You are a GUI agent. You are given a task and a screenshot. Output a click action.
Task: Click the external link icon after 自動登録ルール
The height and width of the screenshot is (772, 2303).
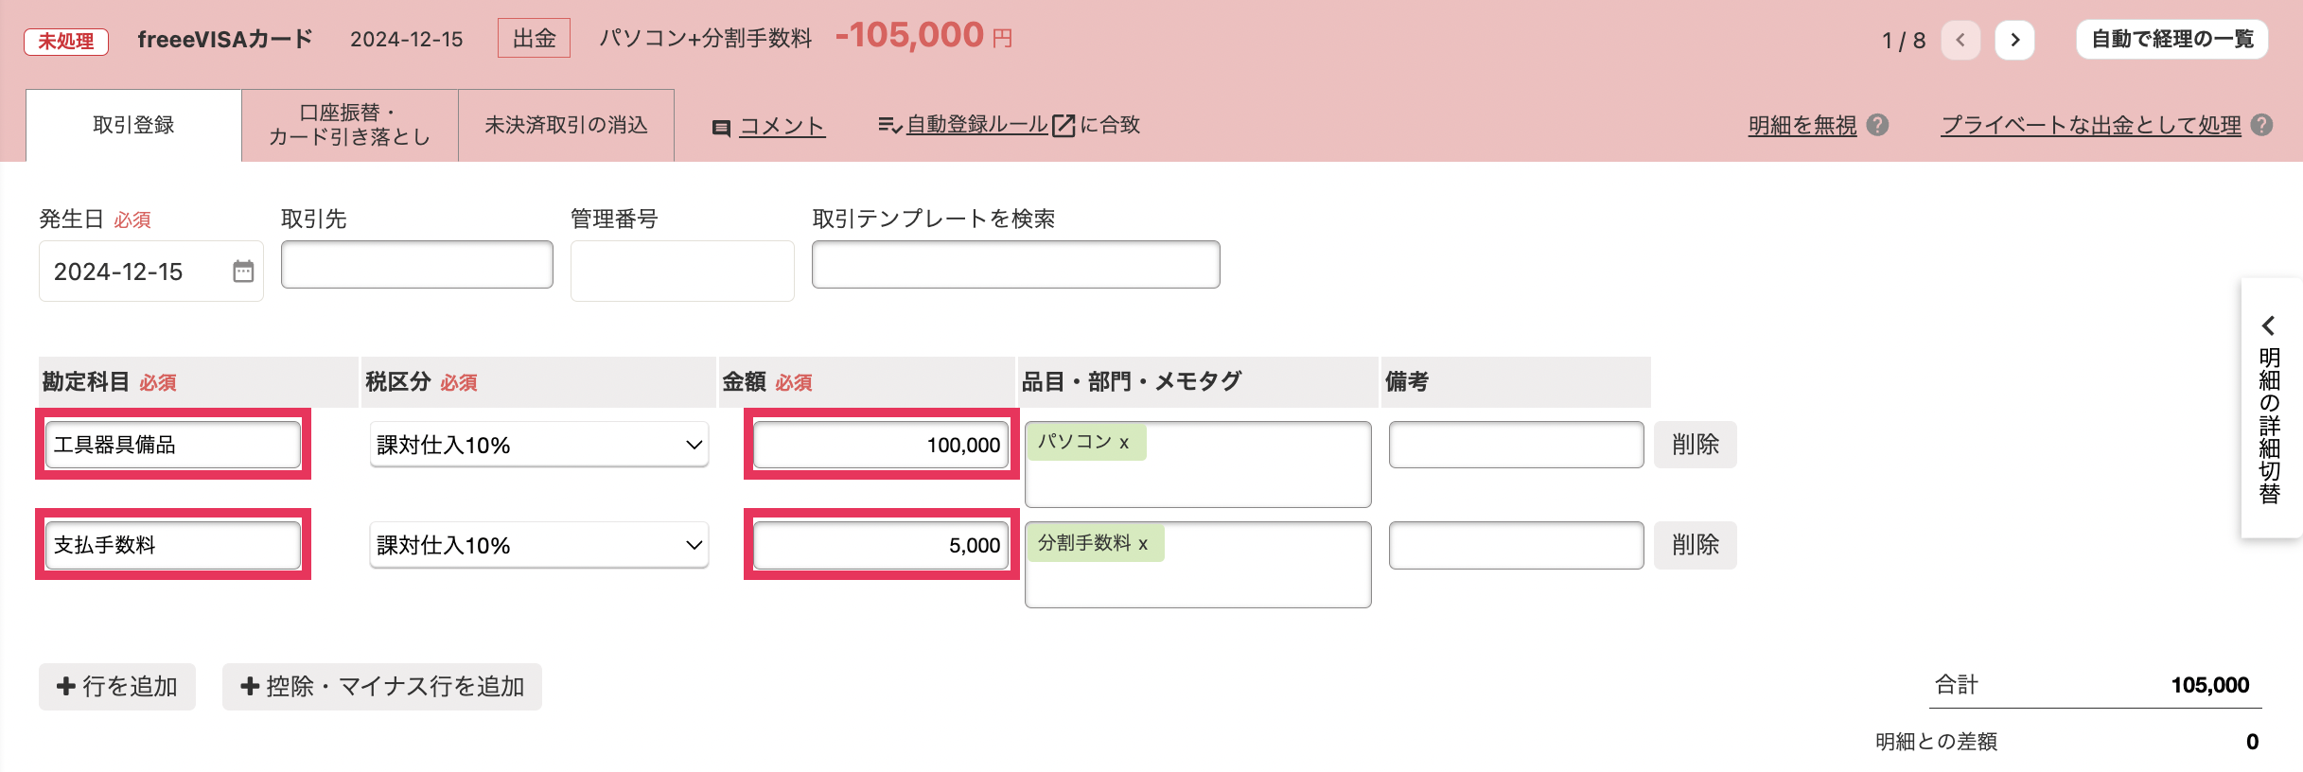[x=1064, y=125]
